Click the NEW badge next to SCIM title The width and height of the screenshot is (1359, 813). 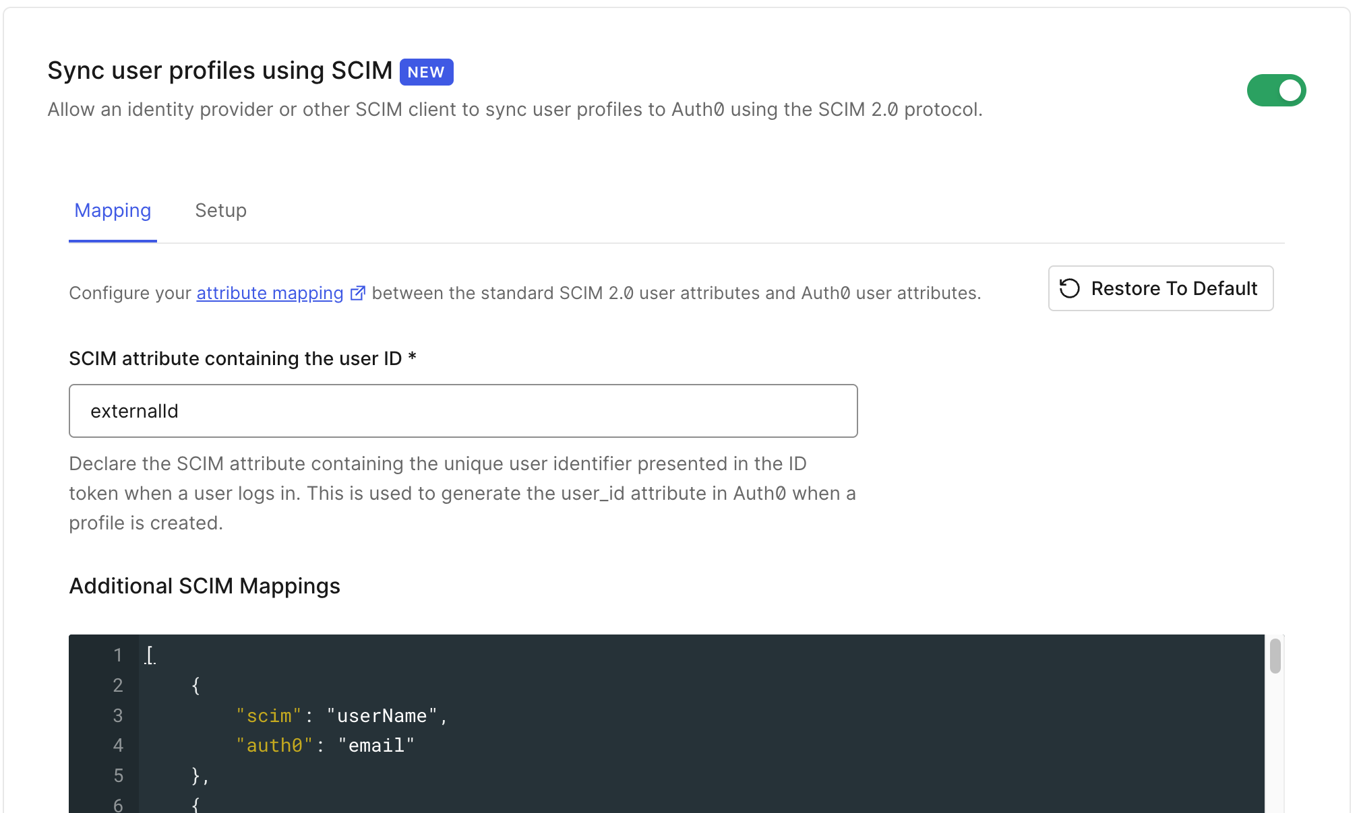tap(426, 72)
